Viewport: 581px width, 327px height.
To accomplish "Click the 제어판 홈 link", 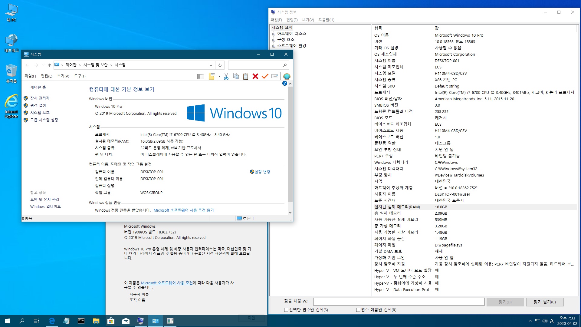I will (x=38, y=87).
